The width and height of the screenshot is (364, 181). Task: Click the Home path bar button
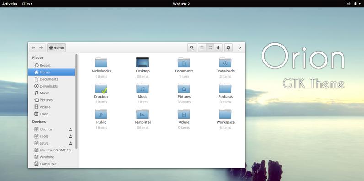click(56, 48)
